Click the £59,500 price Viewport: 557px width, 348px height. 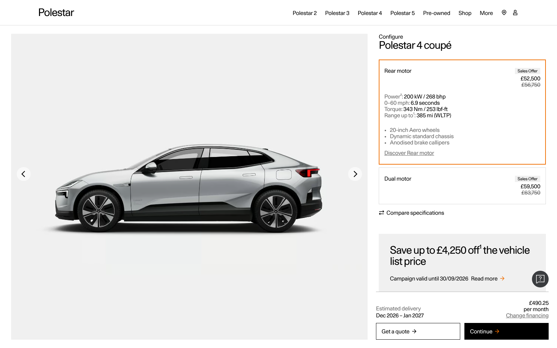pyautogui.click(x=530, y=187)
